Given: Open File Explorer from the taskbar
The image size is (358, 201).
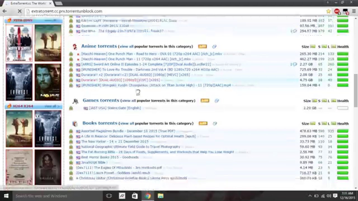Looking at the screenshot, I should (x=161, y=196).
